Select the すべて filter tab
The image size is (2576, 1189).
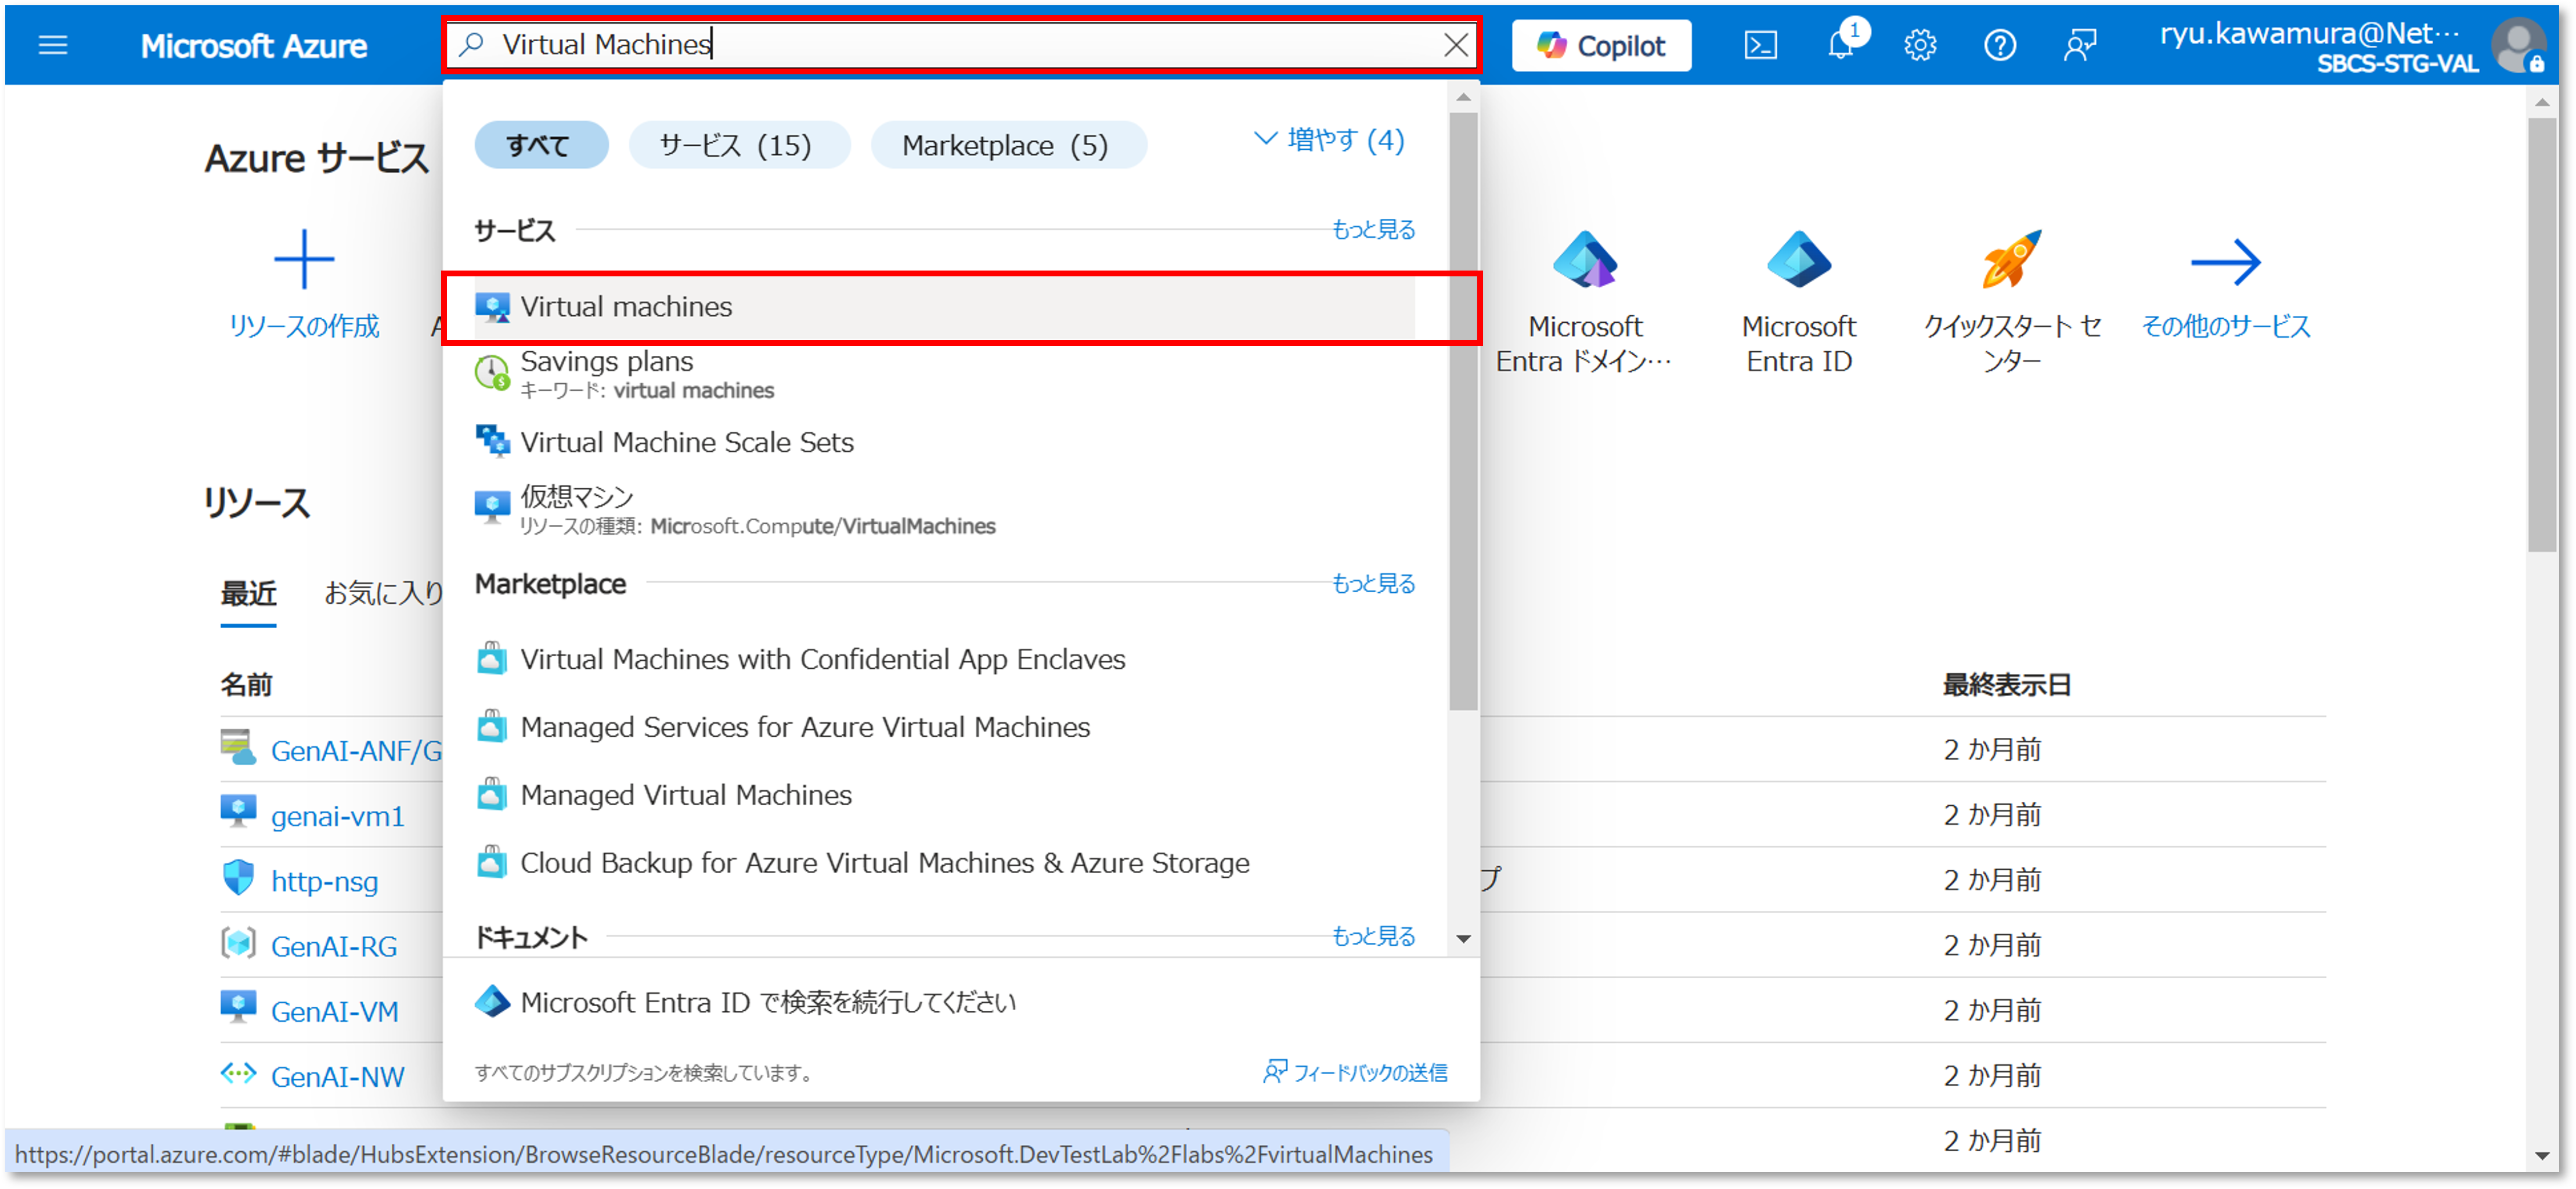540,145
